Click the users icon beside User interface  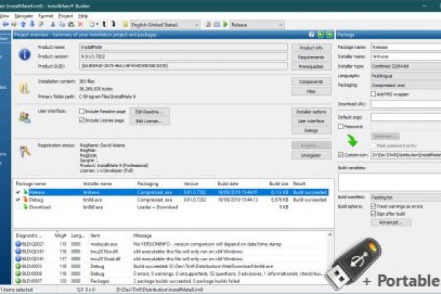click(x=25, y=117)
